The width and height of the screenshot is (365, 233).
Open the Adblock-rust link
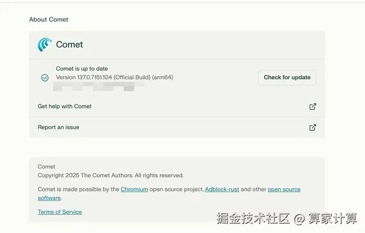222,190
